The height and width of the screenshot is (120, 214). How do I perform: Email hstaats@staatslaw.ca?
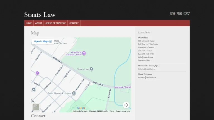147,69
